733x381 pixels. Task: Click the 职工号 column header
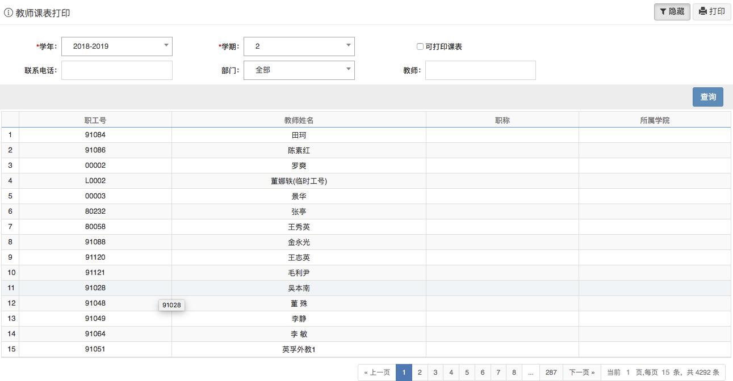pyautogui.click(x=94, y=119)
